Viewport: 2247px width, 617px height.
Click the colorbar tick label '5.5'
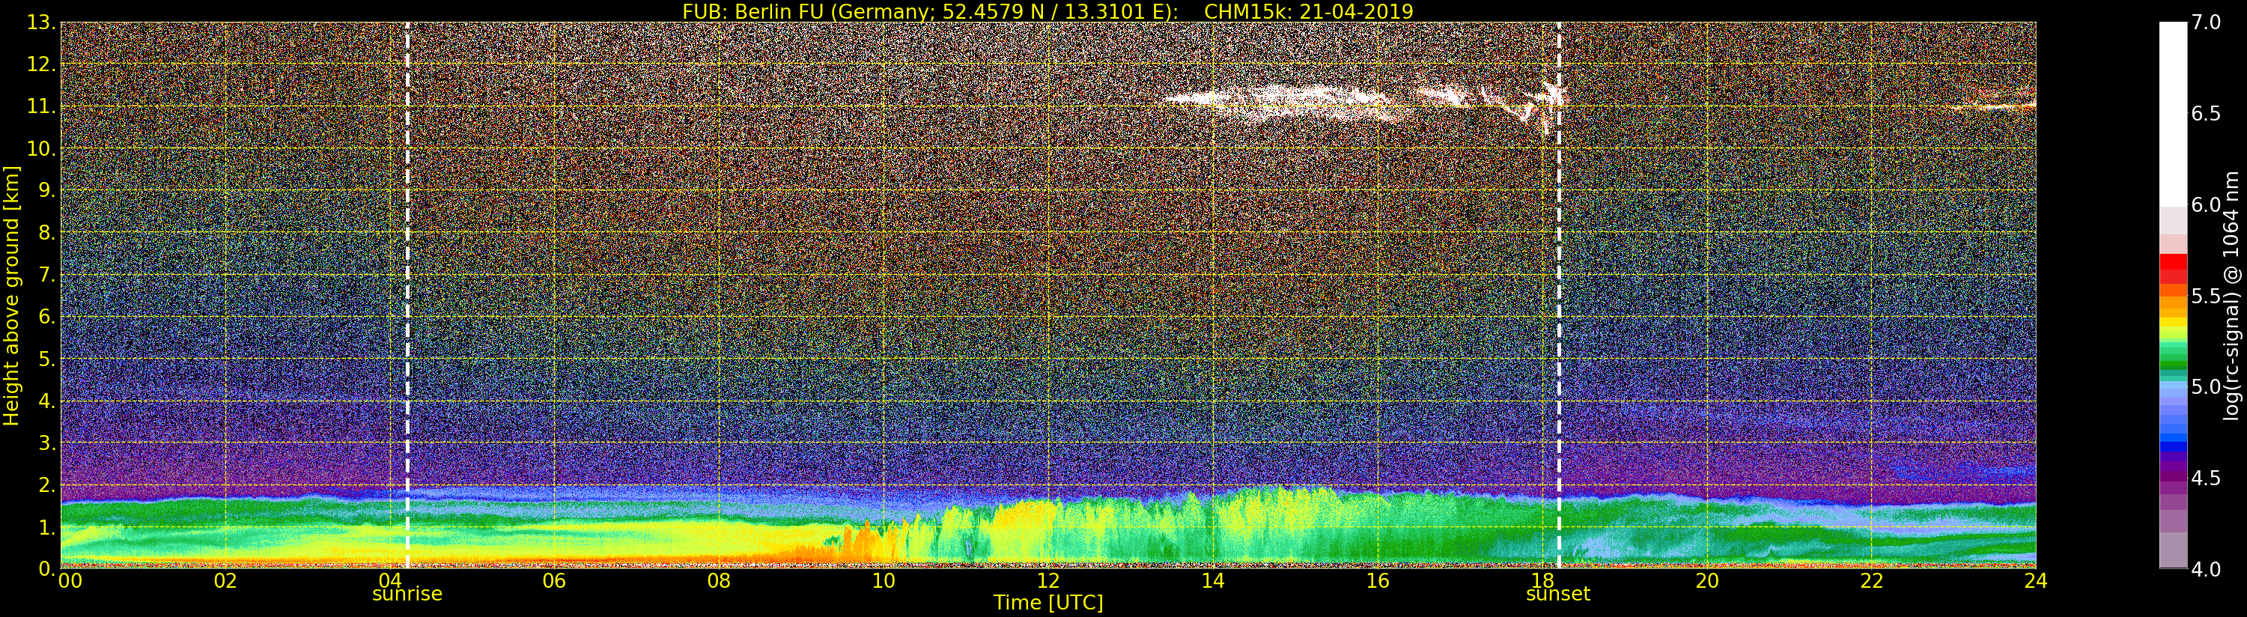pos(2206,297)
